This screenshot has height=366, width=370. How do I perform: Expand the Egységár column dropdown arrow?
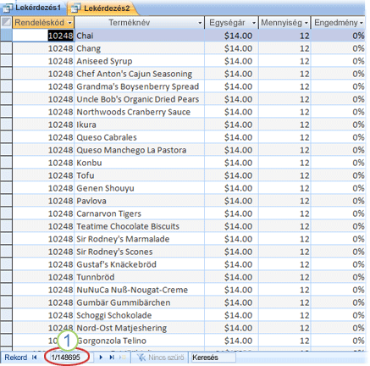(x=254, y=23)
